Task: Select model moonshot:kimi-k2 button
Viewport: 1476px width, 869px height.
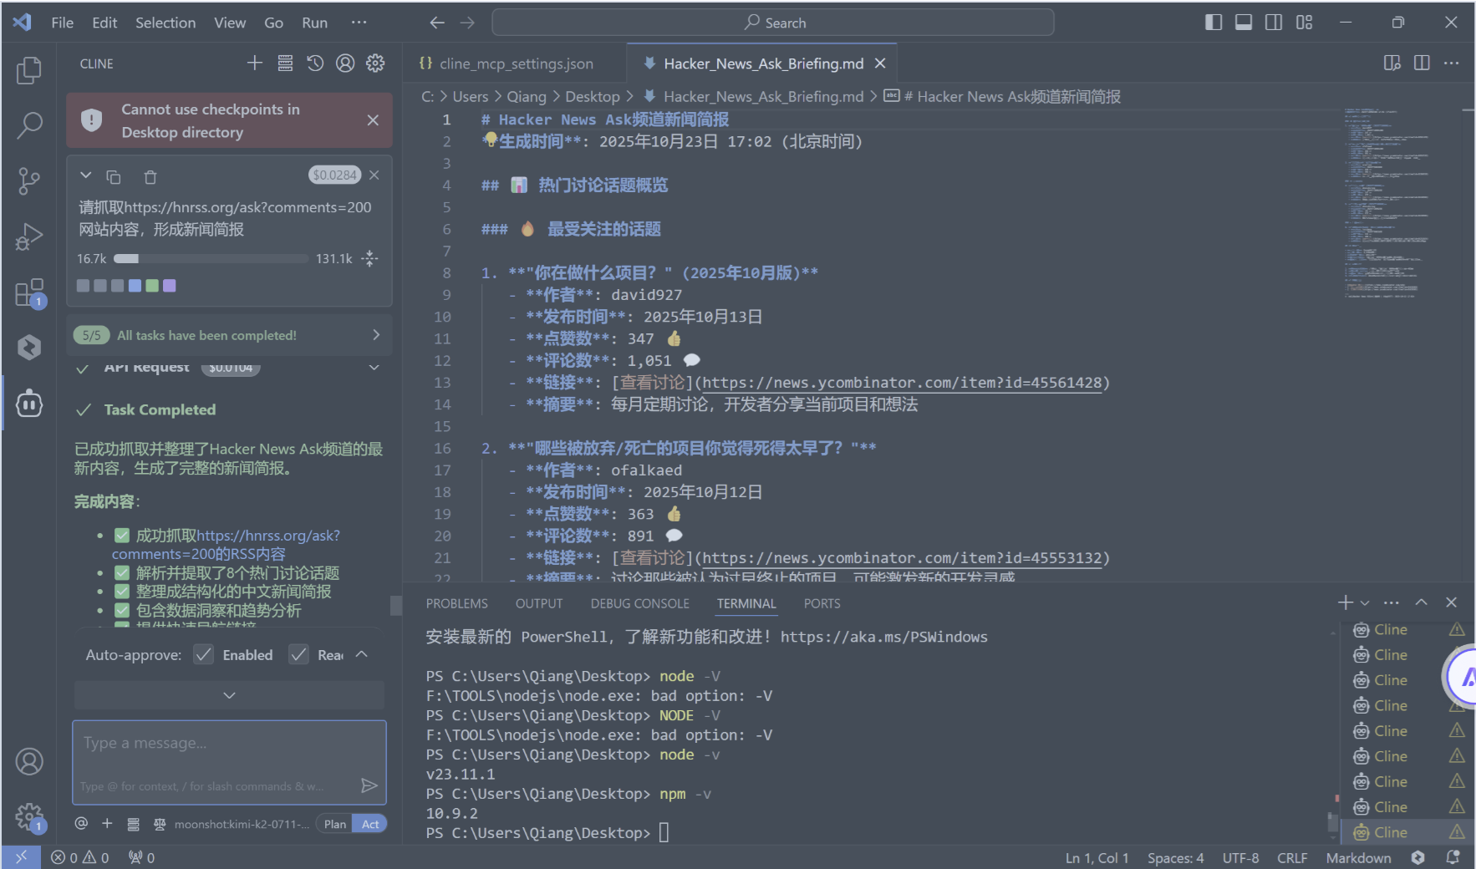Action: (x=242, y=824)
